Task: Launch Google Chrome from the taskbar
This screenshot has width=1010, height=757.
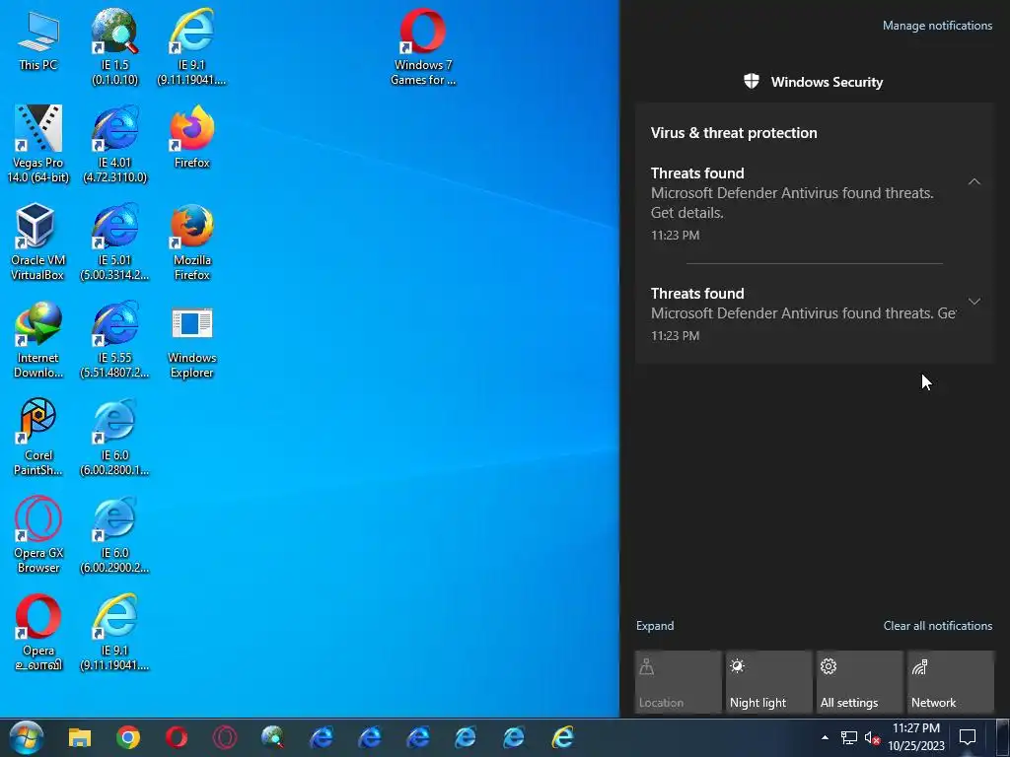Action: click(128, 737)
